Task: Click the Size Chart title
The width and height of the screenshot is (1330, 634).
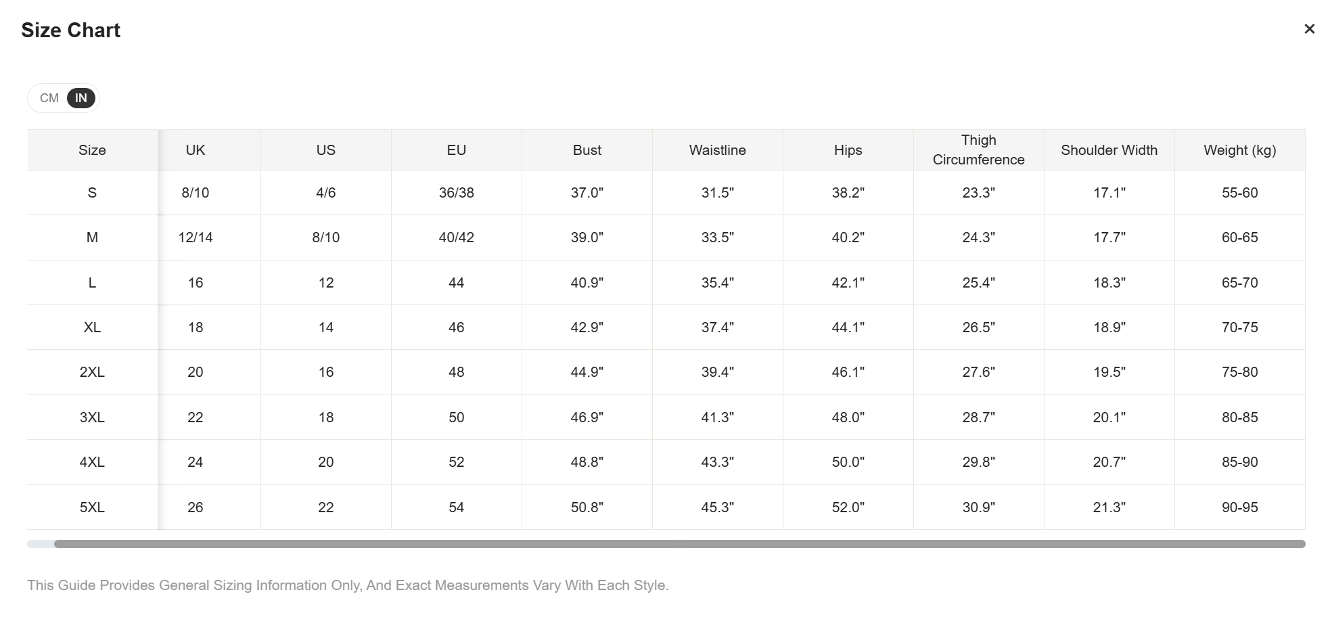Action: click(71, 30)
